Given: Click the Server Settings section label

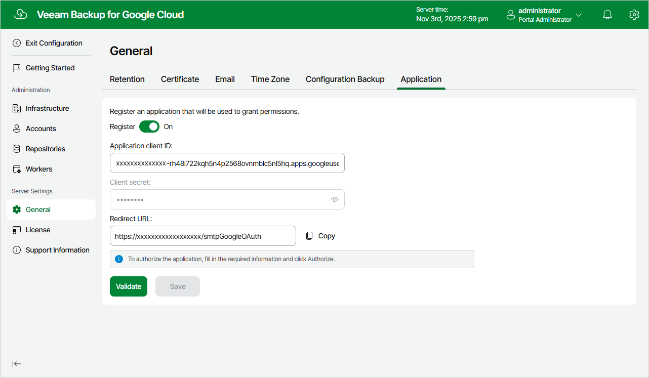Looking at the screenshot, I should click(x=32, y=191).
